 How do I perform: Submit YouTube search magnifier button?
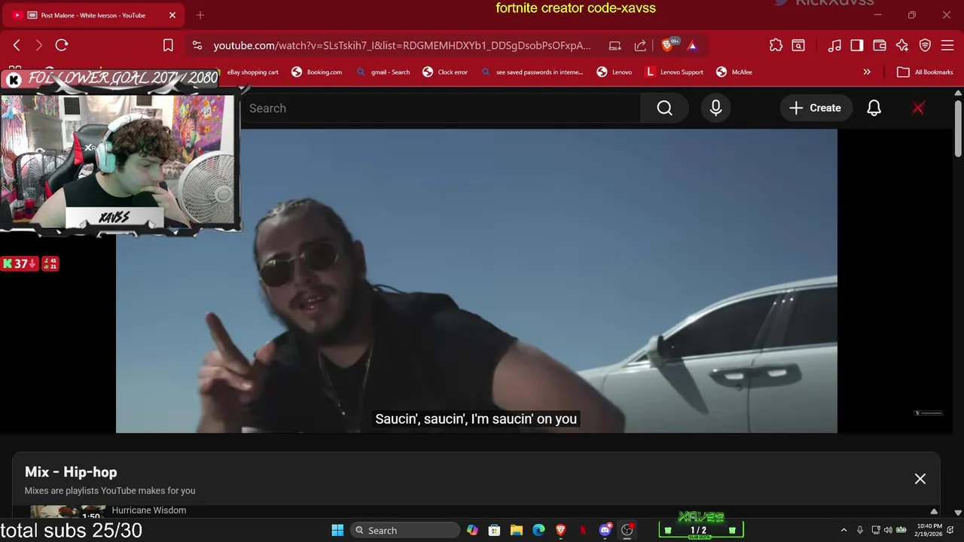click(x=664, y=108)
